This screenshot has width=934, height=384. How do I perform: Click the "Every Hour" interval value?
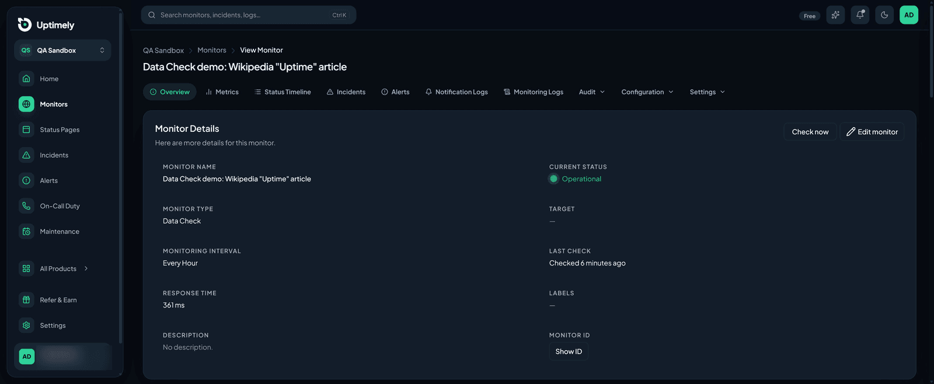pyautogui.click(x=180, y=263)
